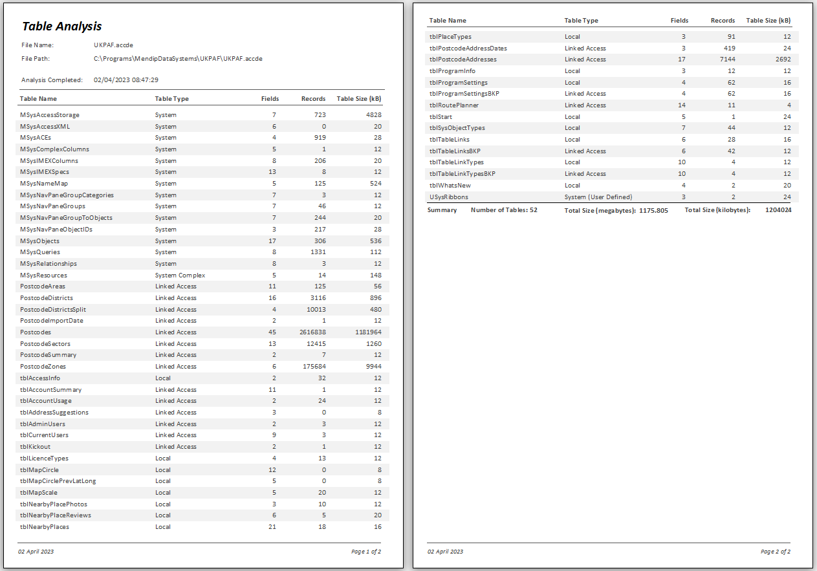Click the tblAddressSuggestions table name
Viewport: 817px width, 571px height.
[54, 413]
